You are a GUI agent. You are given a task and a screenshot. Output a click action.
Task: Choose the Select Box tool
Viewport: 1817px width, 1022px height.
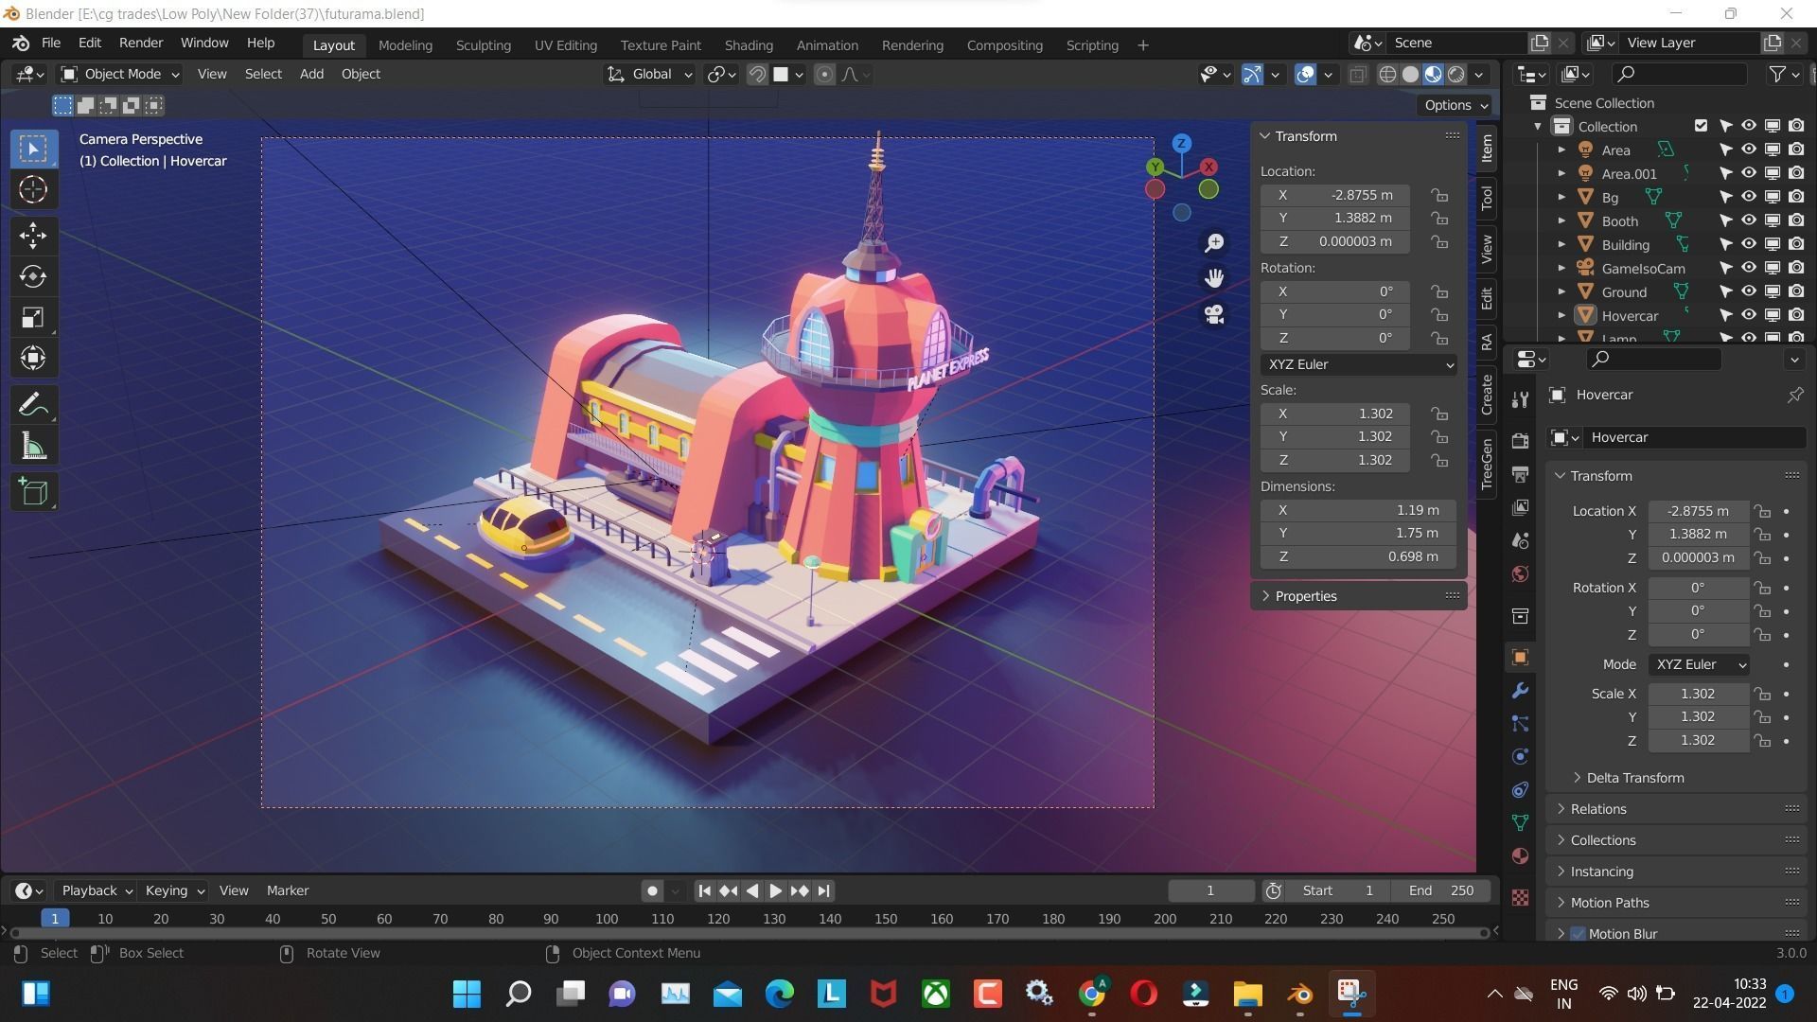(33, 149)
